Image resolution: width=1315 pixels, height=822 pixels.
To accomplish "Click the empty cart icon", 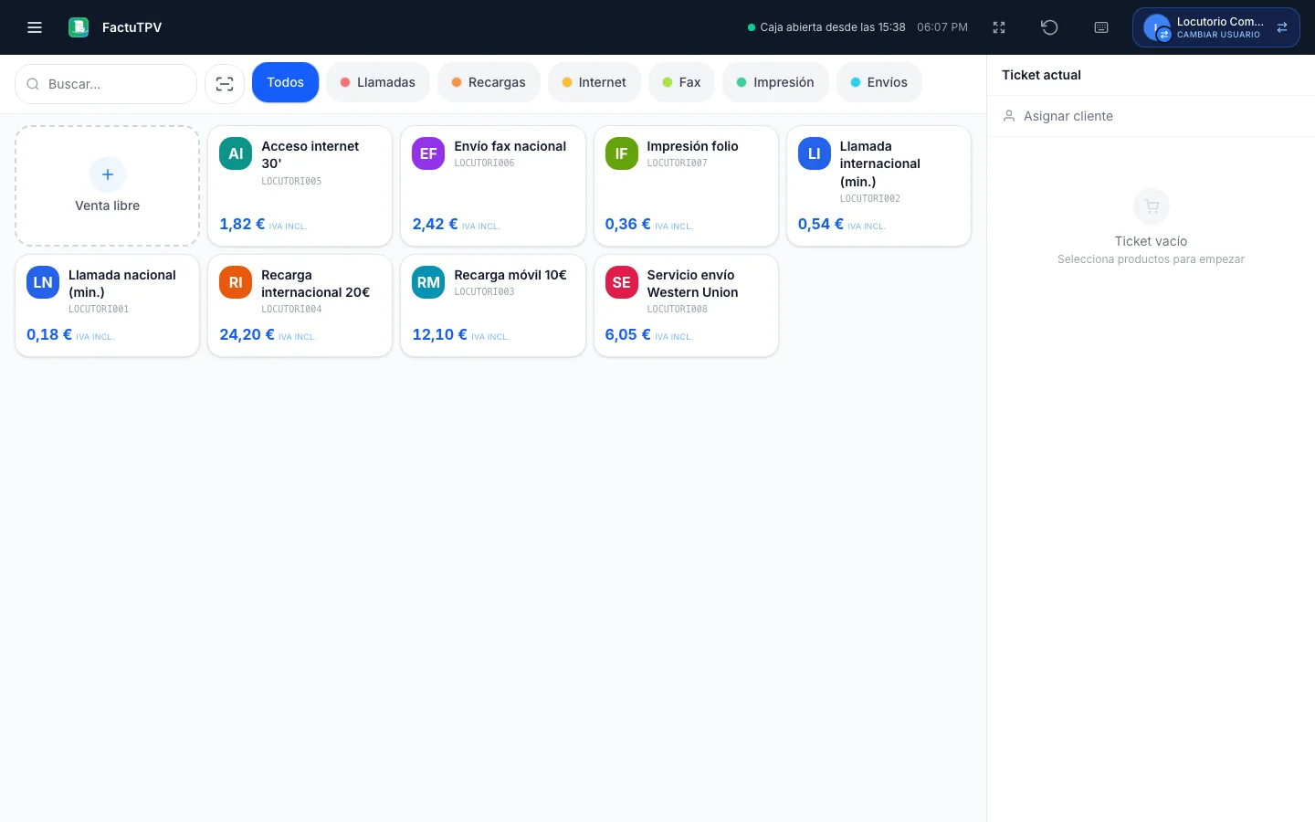I will (x=1152, y=206).
